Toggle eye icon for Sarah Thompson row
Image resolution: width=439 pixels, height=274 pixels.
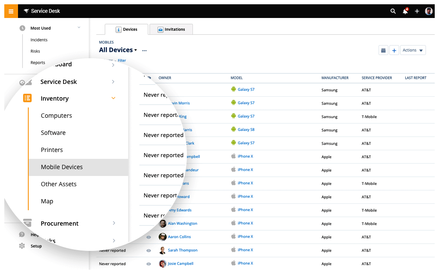tap(149, 250)
